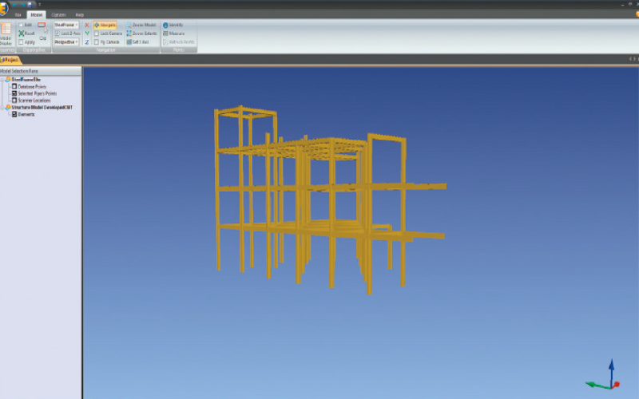Click the application orb button
The image size is (639, 399).
tap(2, 7)
